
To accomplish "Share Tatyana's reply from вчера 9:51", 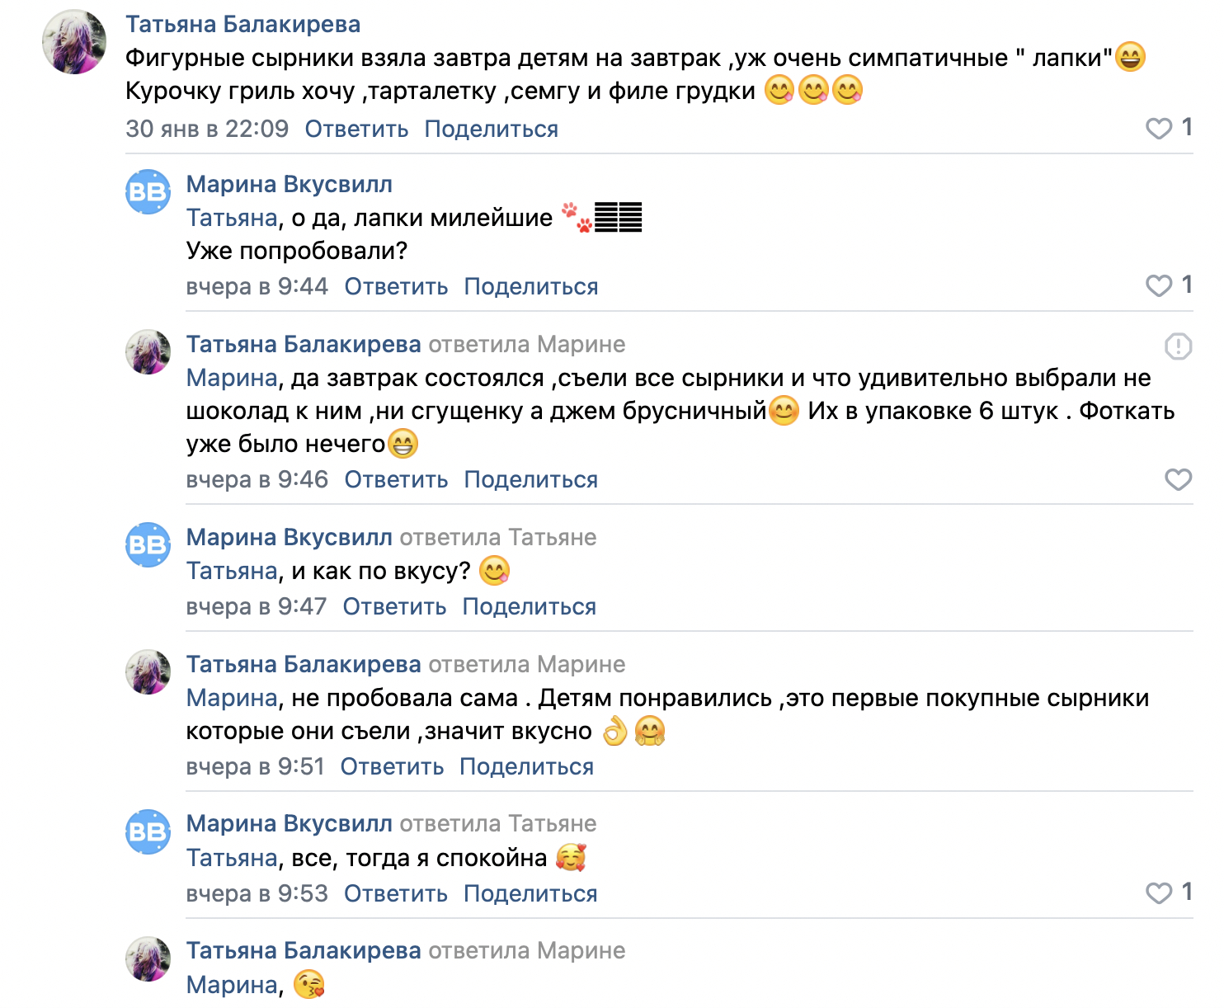I will pyautogui.click(x=526, y=767).
